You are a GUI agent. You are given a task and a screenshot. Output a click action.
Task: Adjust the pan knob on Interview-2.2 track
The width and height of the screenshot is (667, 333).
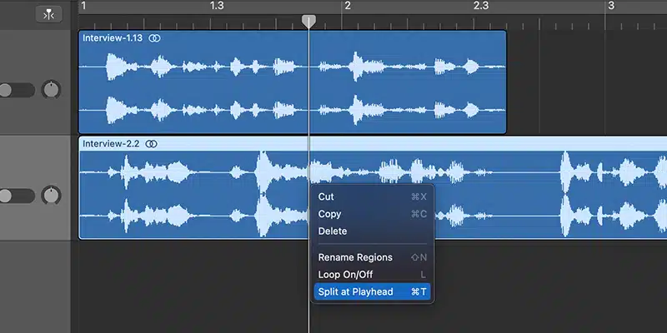click(x=51, y=196)
